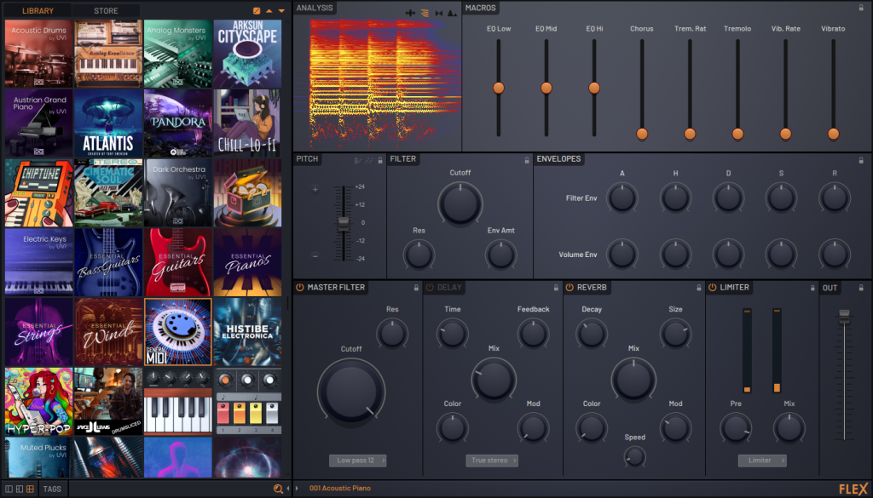Select the single-column layout icon in bottom bar

coord(9,489)
